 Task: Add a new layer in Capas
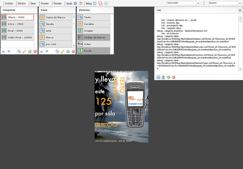click(x=68, y=52)
